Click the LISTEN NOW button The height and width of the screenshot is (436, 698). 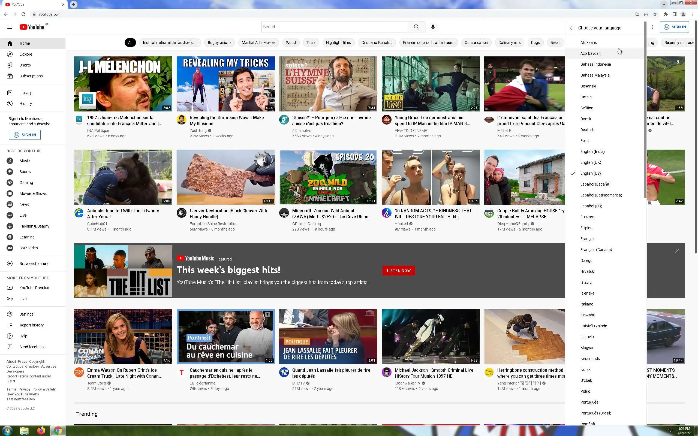coord(398,271)
